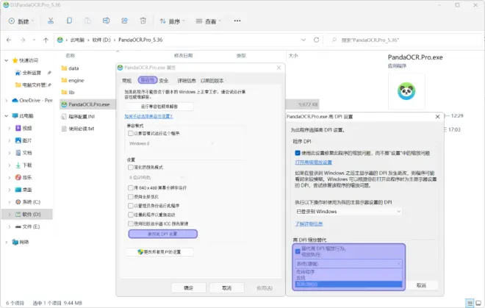This screenshot has height=308, width=485.
Task: Click the 网络 network icon in sidebar
Action: (15, 242)
